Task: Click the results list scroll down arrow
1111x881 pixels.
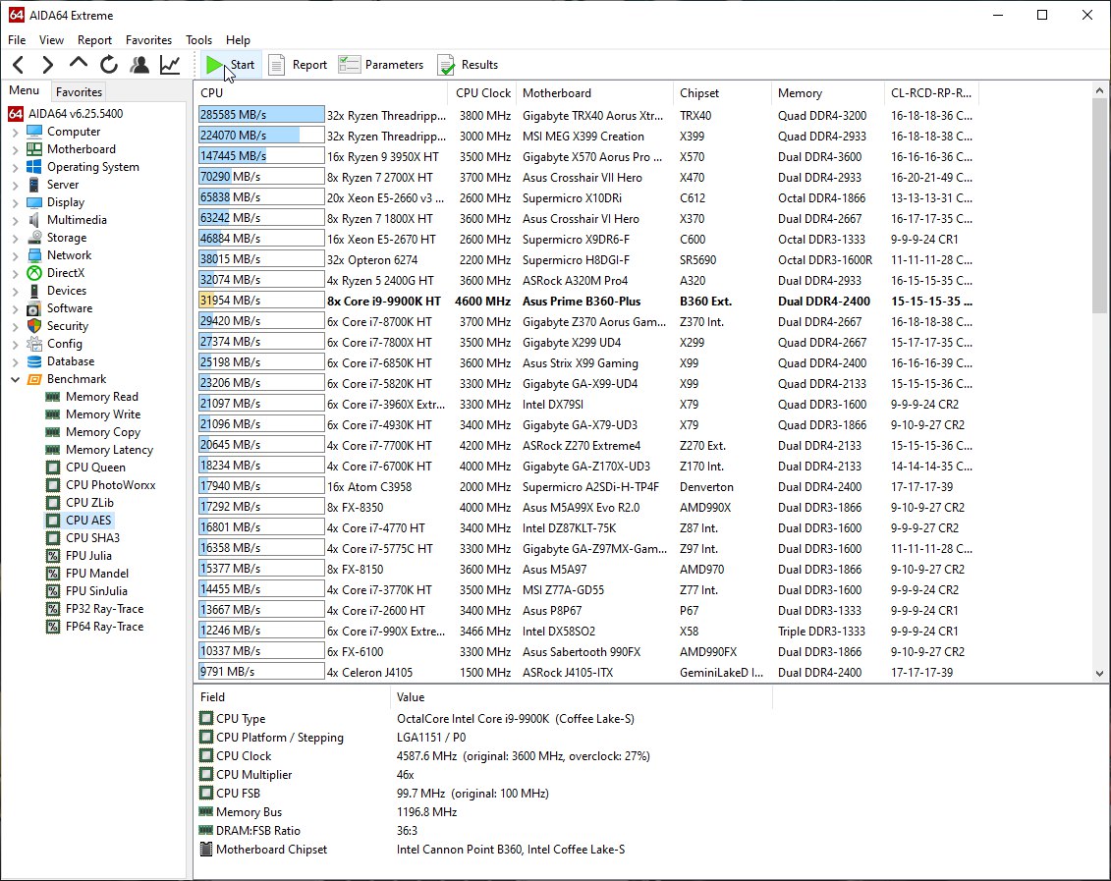Action: [1099, 674]
